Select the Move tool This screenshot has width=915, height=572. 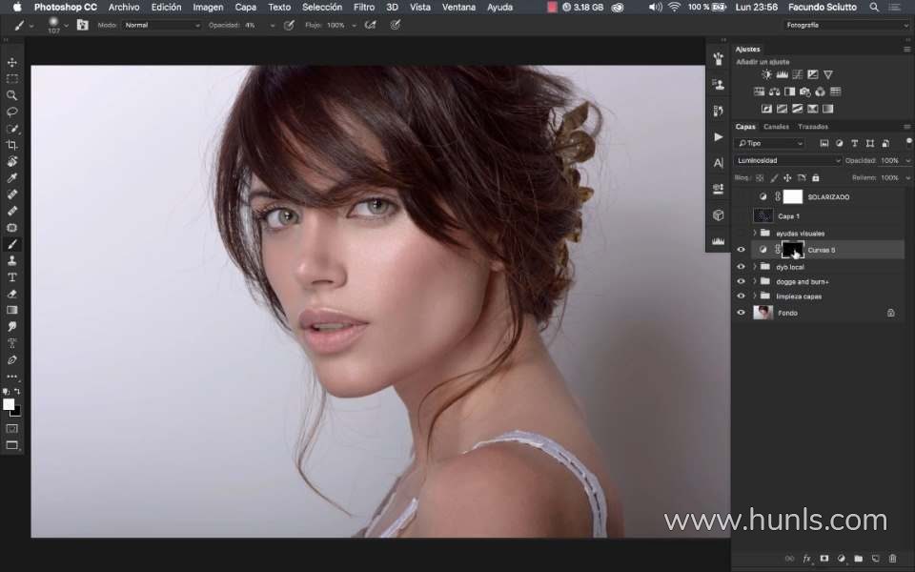tap(11, 63)
